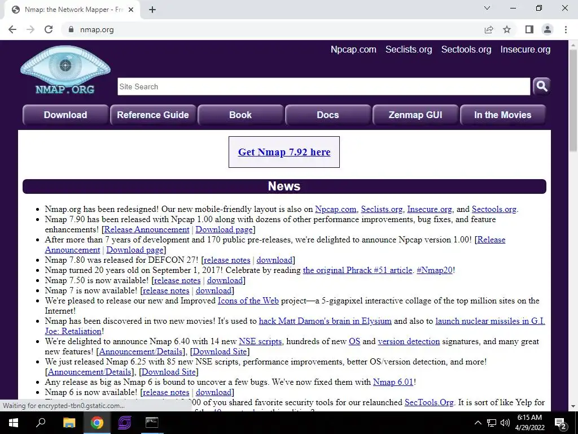Visit the Npcap.com header link
The height and width of the screenshot is (434, 578).
click(353, 50)
